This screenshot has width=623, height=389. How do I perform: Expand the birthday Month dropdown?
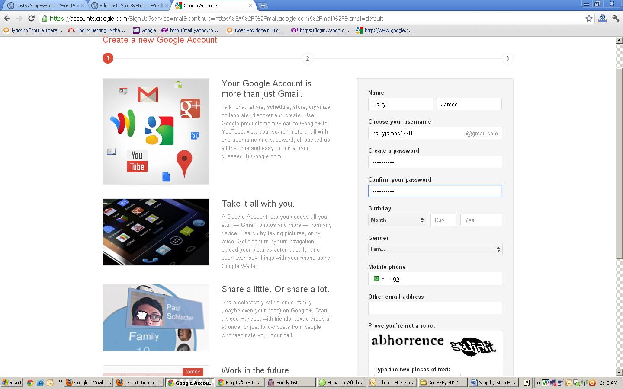pos(397,220)
